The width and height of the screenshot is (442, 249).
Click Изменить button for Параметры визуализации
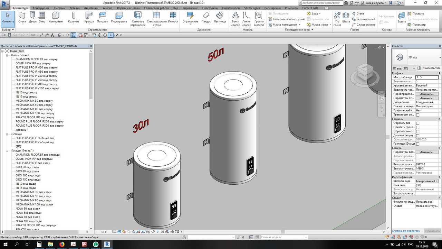pyautogui.click(x=427, y=152)
